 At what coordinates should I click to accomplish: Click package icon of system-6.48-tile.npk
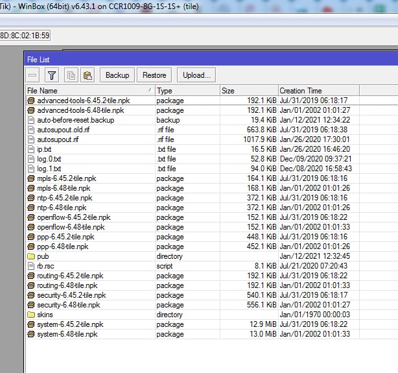pyautogui.click(x=31, y=334)
